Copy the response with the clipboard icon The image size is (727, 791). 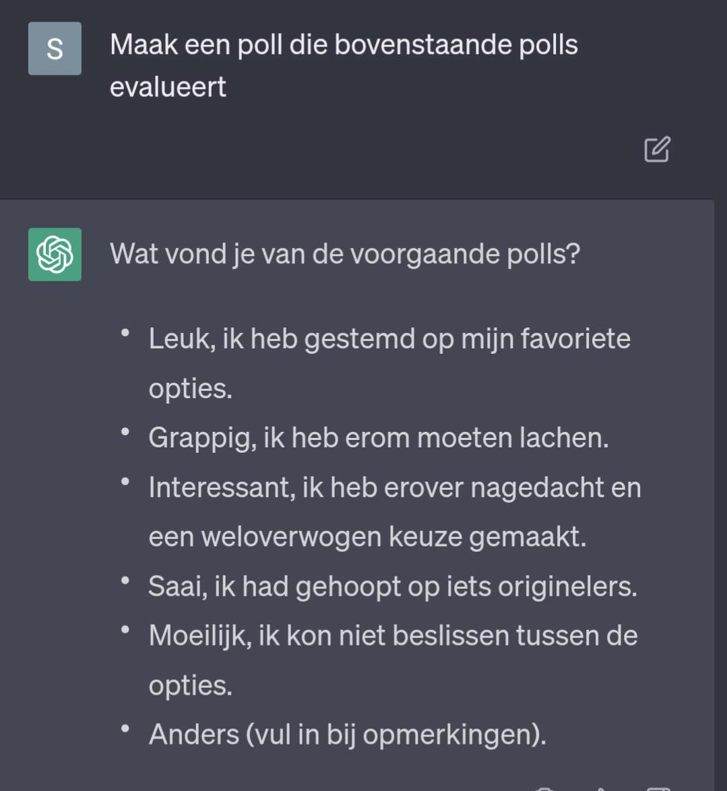click(x=544, y=788)
